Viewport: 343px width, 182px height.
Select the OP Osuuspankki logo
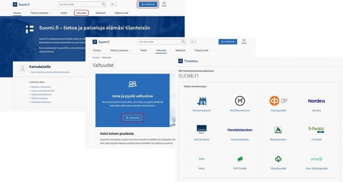(278, 101)
